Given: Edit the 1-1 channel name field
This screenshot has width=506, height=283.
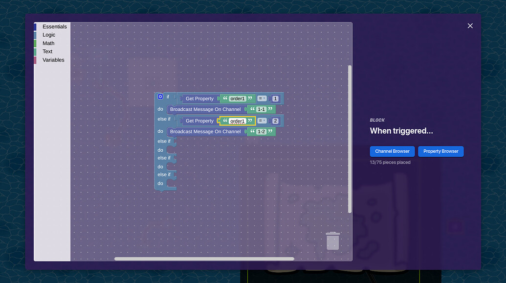Looking at the screenshot, I should pos(261,109).
